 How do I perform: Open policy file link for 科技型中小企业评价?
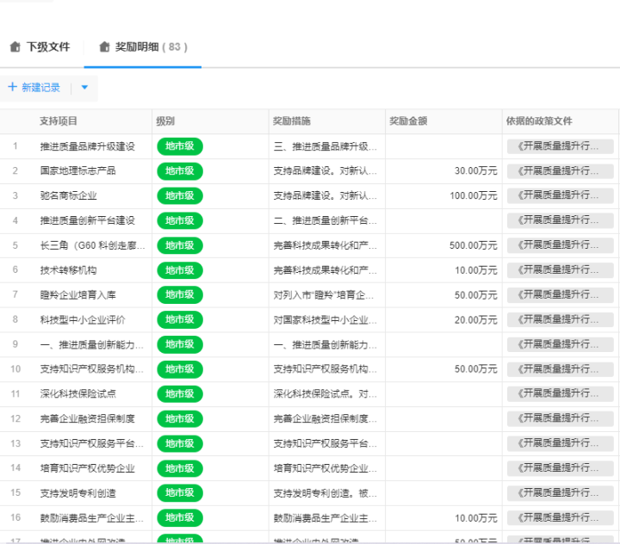pyautogui.click(x=561, y=319)
